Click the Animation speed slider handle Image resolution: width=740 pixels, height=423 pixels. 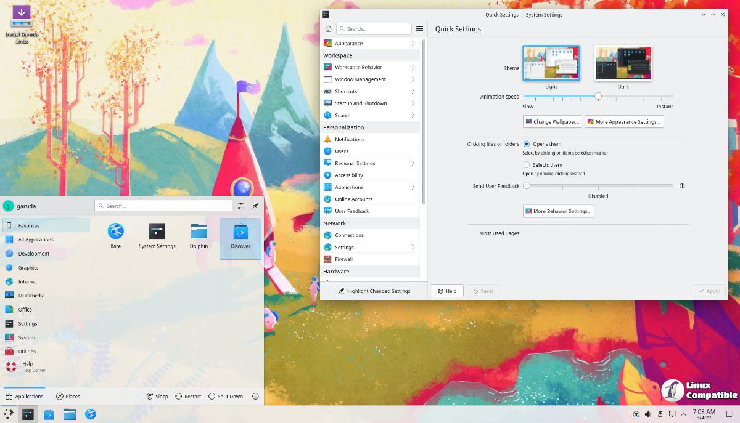coord(598,96)
